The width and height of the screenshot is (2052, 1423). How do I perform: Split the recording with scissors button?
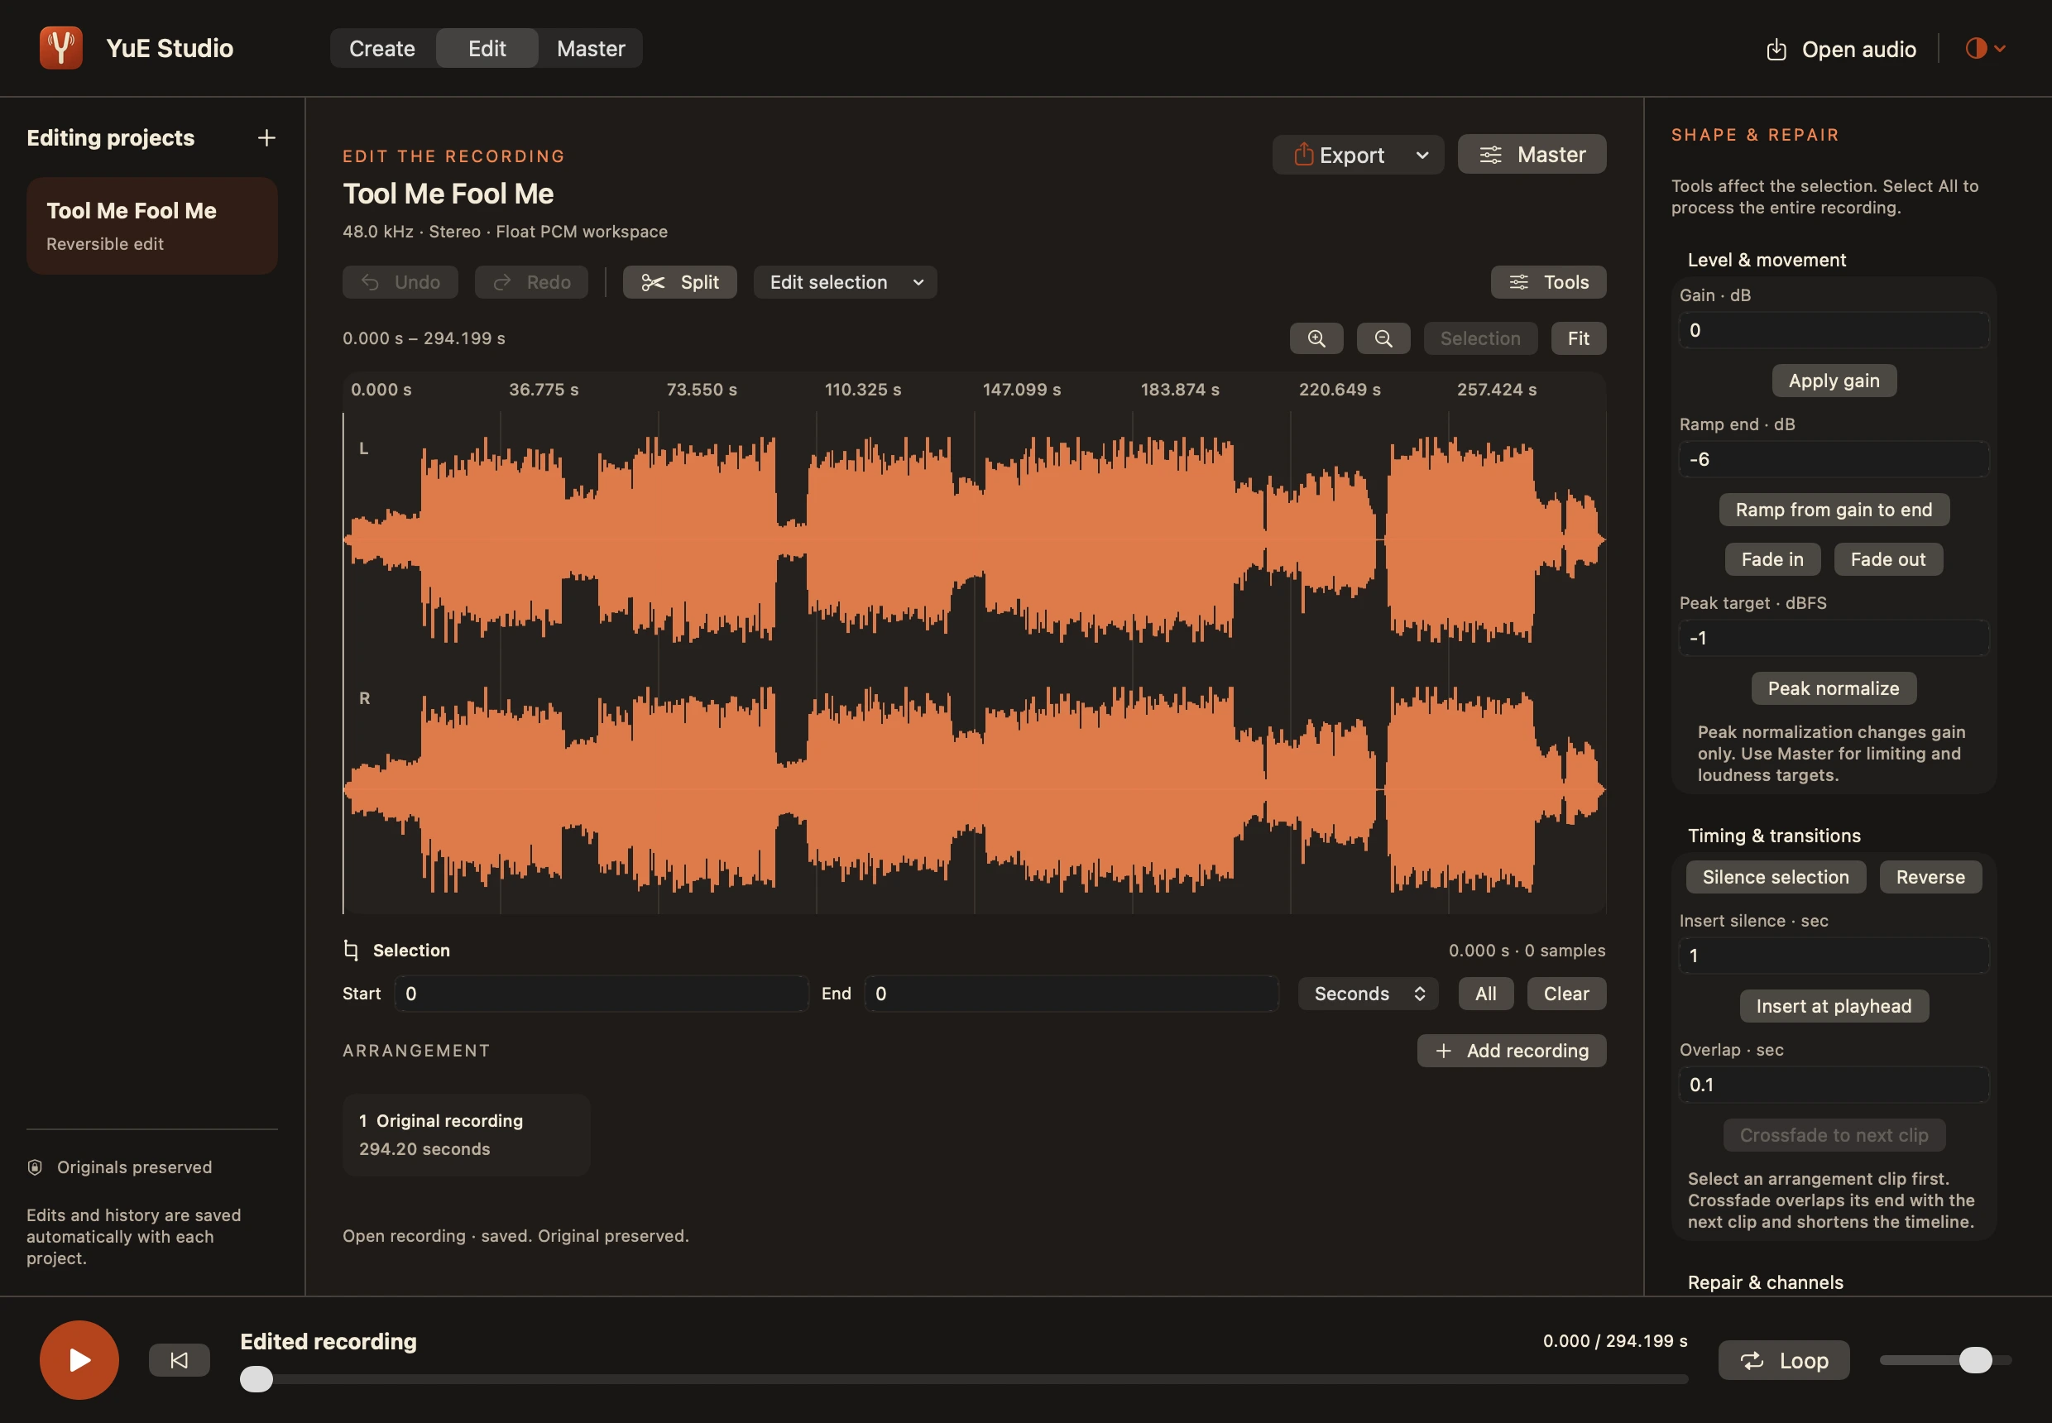point(679,283)
